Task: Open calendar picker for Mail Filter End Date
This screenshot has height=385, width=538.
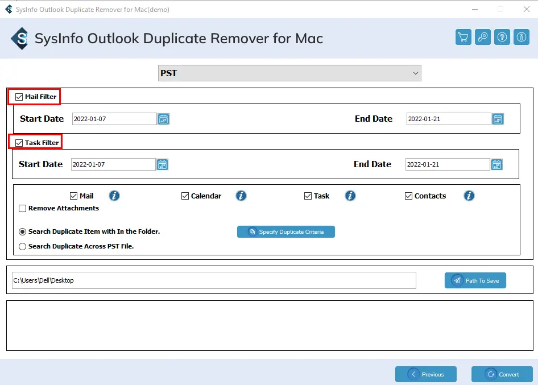Action: coord(498,119)
